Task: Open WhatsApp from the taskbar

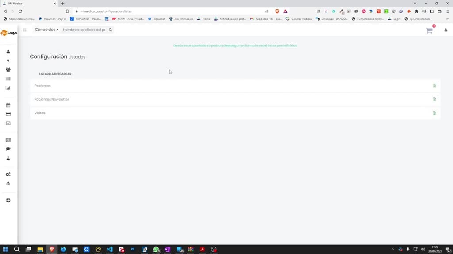Action: tap(156, 250)
